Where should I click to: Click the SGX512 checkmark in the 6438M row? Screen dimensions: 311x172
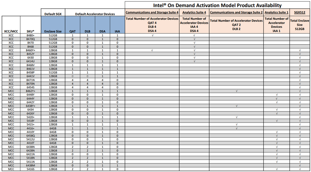click(x=300, y=165)
